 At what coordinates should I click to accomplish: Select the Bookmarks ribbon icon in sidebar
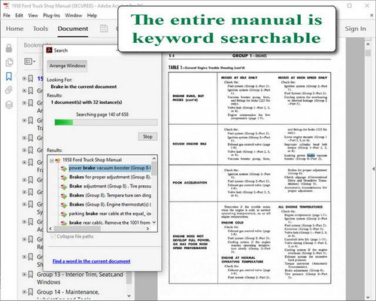(x=9, y=77)
